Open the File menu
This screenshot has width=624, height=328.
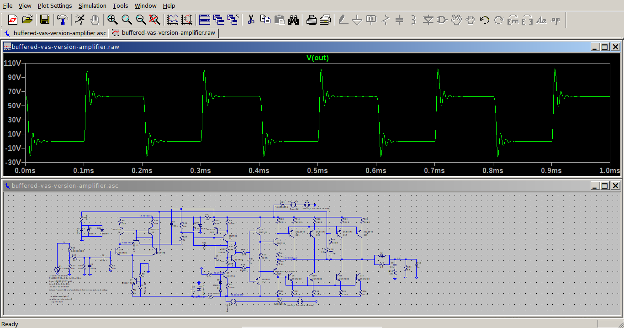click(x=8, y=5)
